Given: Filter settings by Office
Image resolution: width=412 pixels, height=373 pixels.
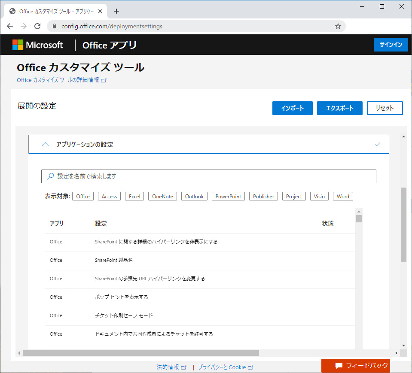Looking at the screenshot, I should point(83,196).
